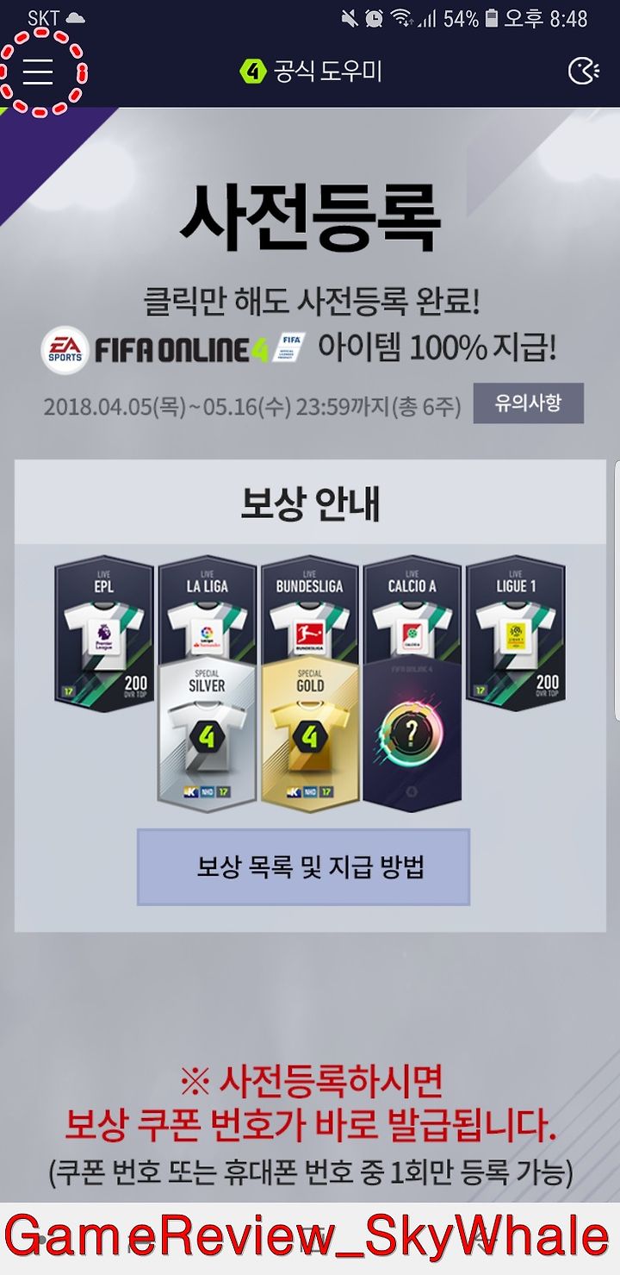Tap the FIFA ONLINE 4 logo
Viewport: 620px width, 1275px height.
[x=200, y=350]
